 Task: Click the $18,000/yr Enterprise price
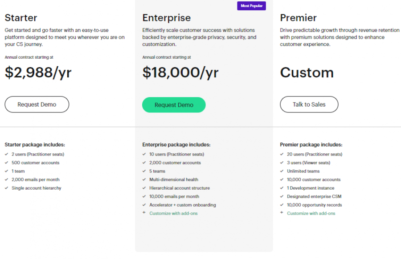point(180,72)
